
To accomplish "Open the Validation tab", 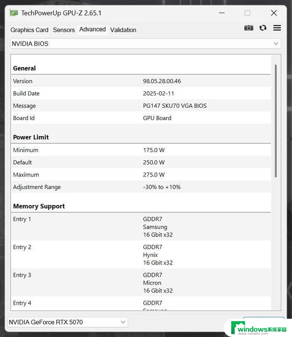I will [x=123, y=30].
